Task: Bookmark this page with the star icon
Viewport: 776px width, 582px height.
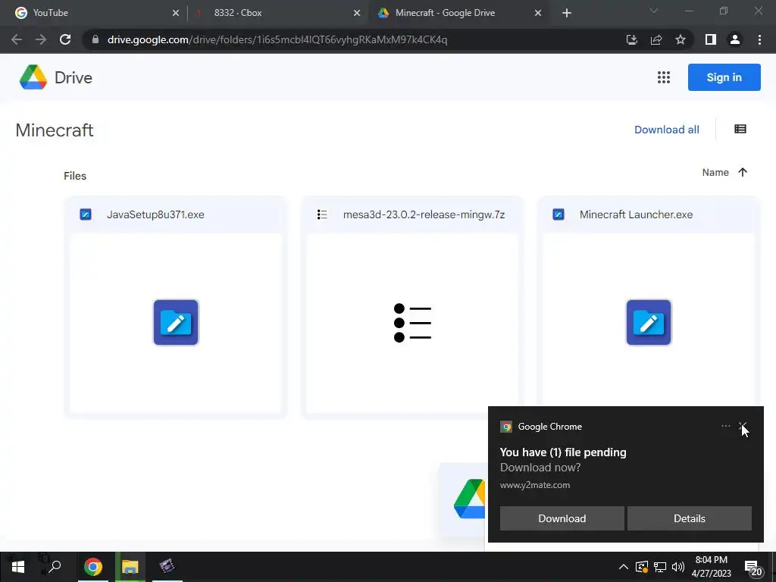Action: (x=681, y=39)
